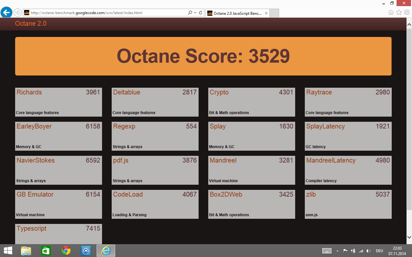Open the Mandreel benchmark link
The image size is (412, 257).
(x=223, y=160)
